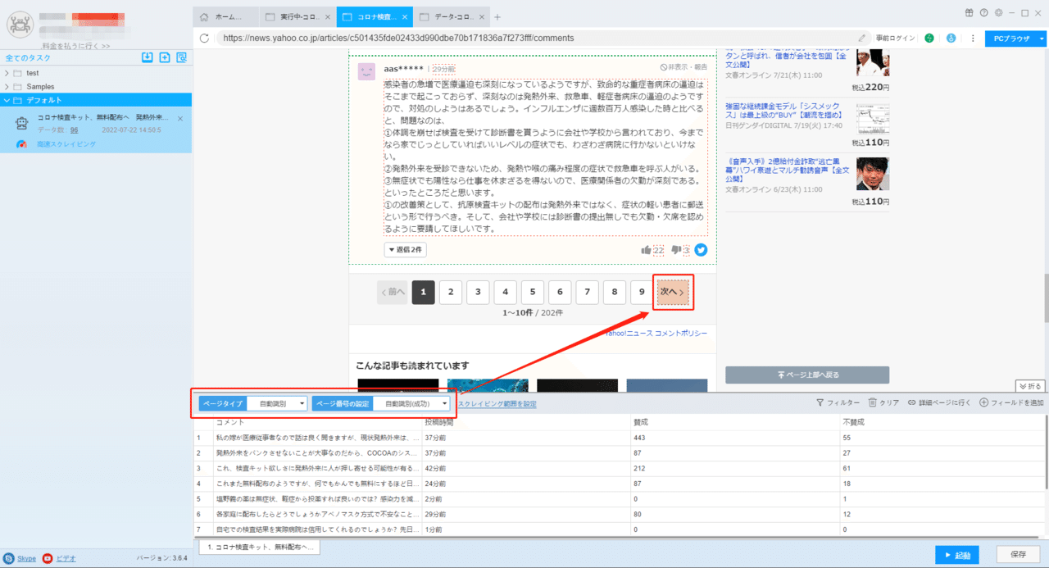Click the refresh icon beside the URL bar
Viewport: 1049px width, 568px height.
pos(204,38)
